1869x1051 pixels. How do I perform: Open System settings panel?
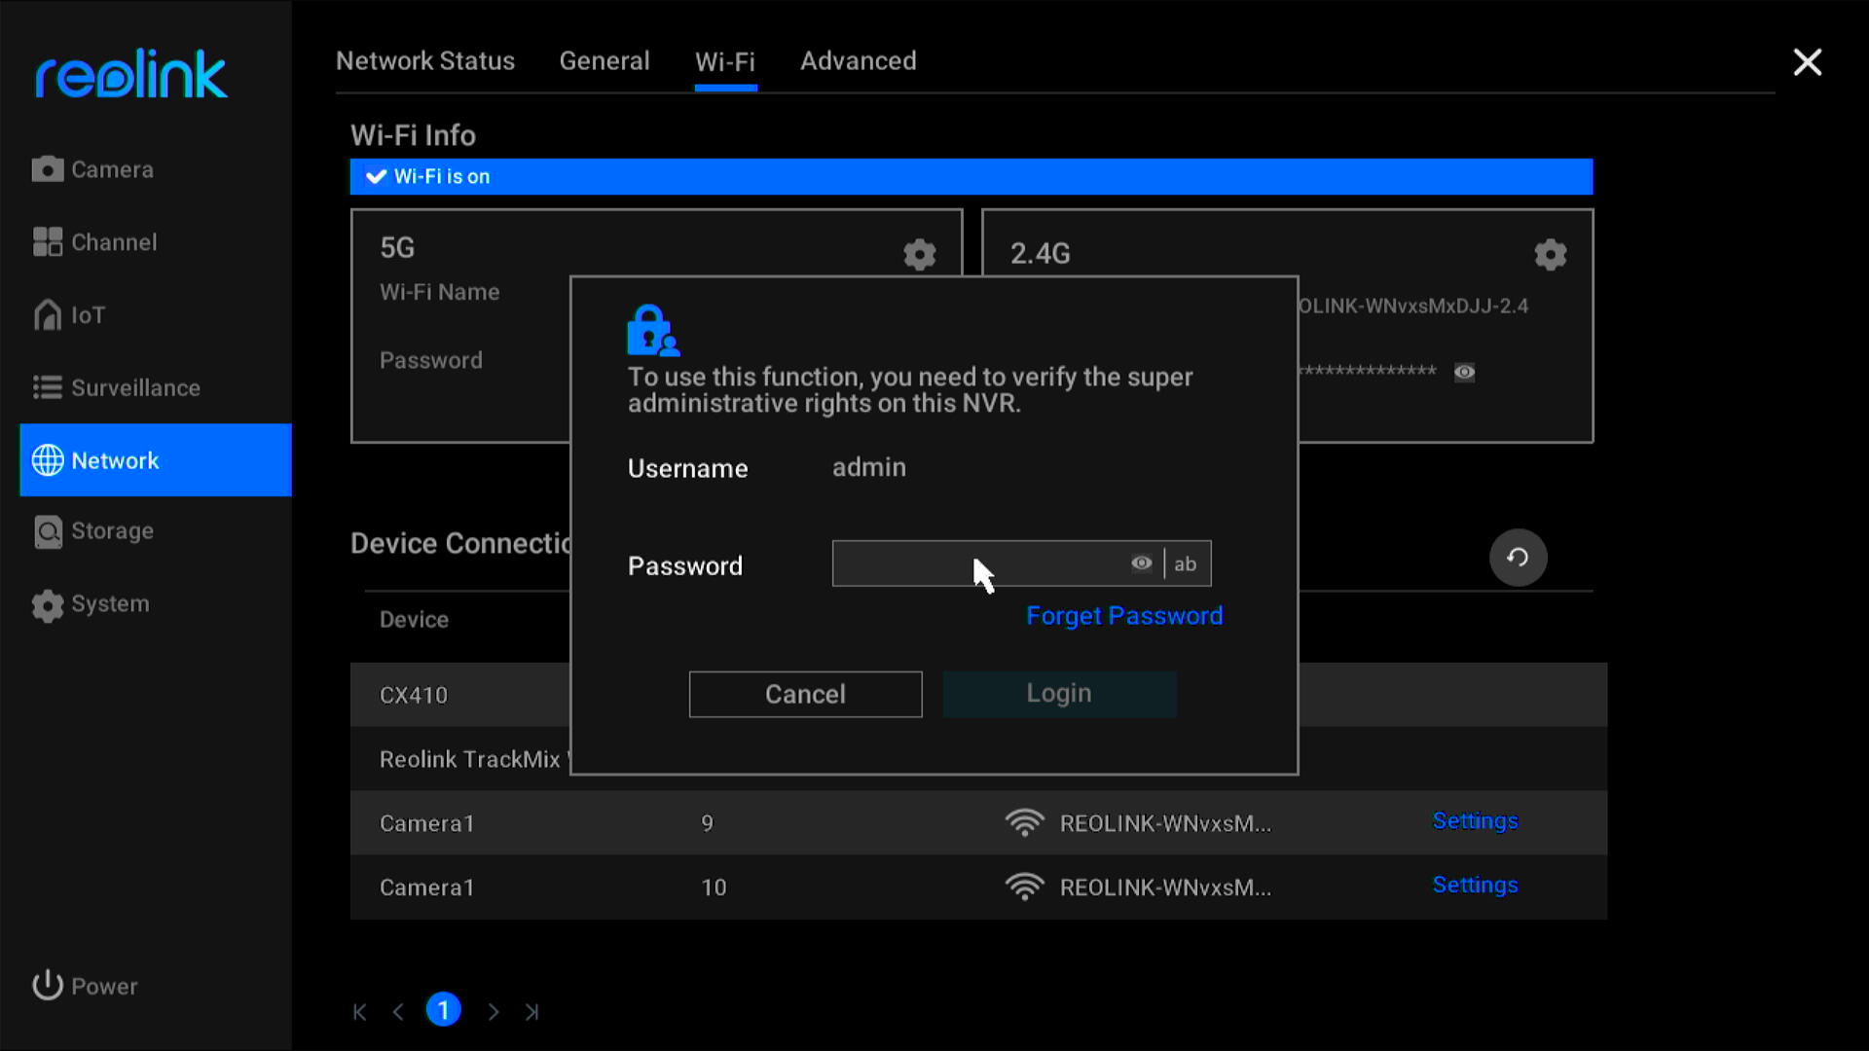(x=108, y=603)
